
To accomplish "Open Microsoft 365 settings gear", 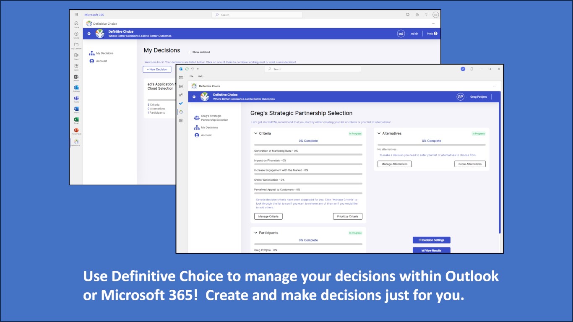I will pyautogui.click(x=417, y=15).
